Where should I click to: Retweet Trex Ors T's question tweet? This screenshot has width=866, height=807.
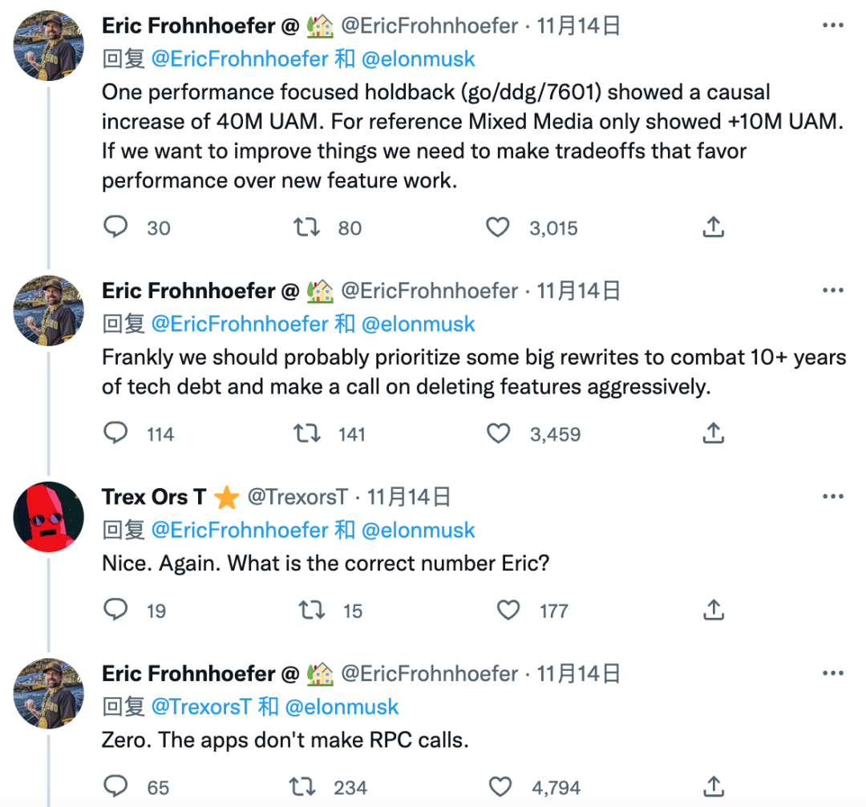point(311,611)
